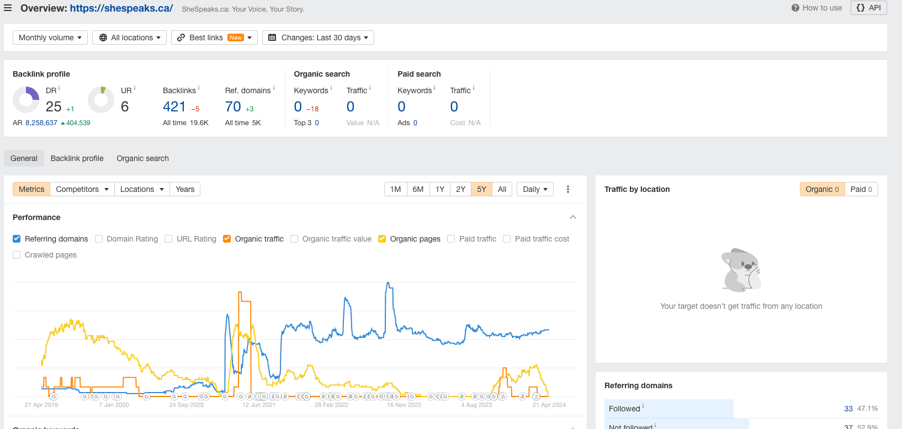The height and width of the screenshot is (429, 902).
Task: Open the All locations dropdown
Action: point(129,37)
